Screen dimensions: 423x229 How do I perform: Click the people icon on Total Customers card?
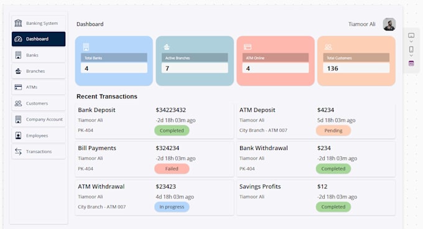coord(328,47)
